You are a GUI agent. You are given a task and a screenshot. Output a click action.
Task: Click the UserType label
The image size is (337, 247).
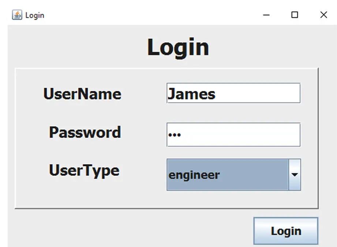tap(83, 170)
